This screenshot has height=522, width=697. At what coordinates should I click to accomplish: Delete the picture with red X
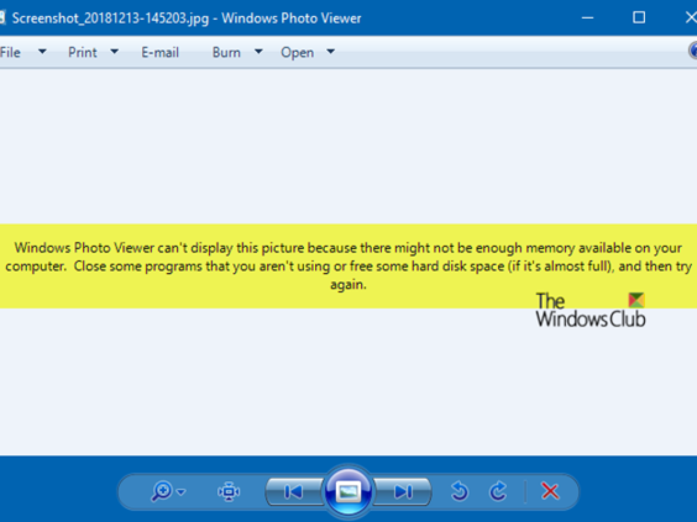point(550,492)
